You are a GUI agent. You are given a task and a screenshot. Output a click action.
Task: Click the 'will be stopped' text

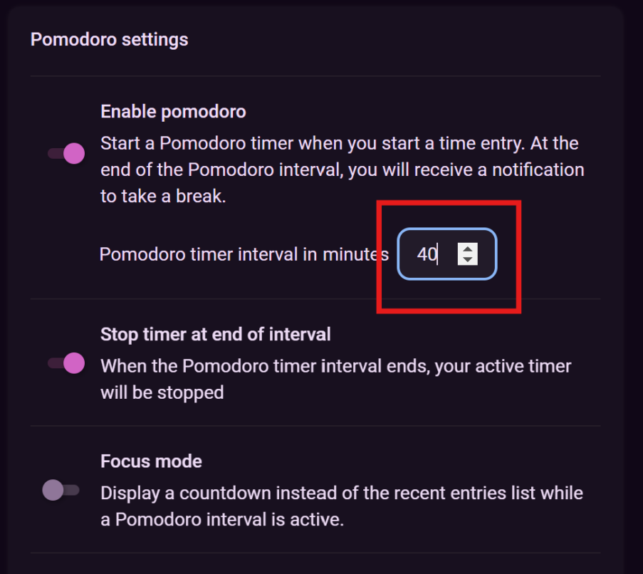point(162,392)
